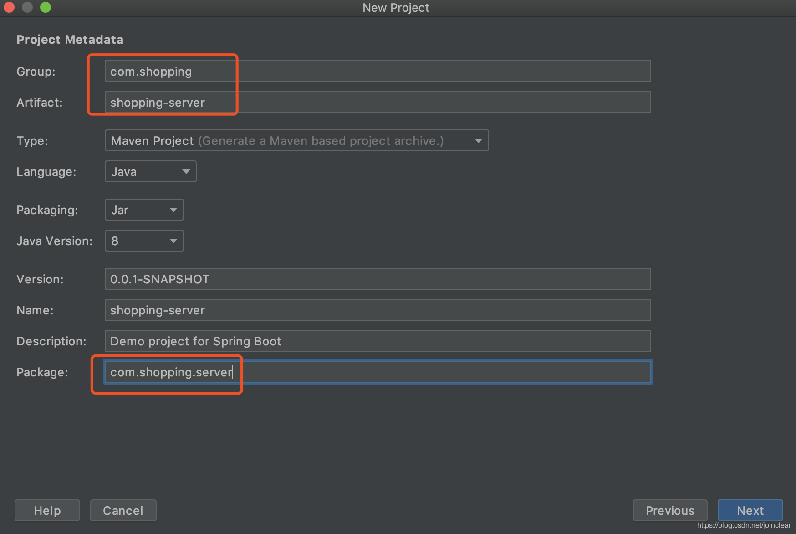
Task: Click the Language: label
Action: coord(46,172)
